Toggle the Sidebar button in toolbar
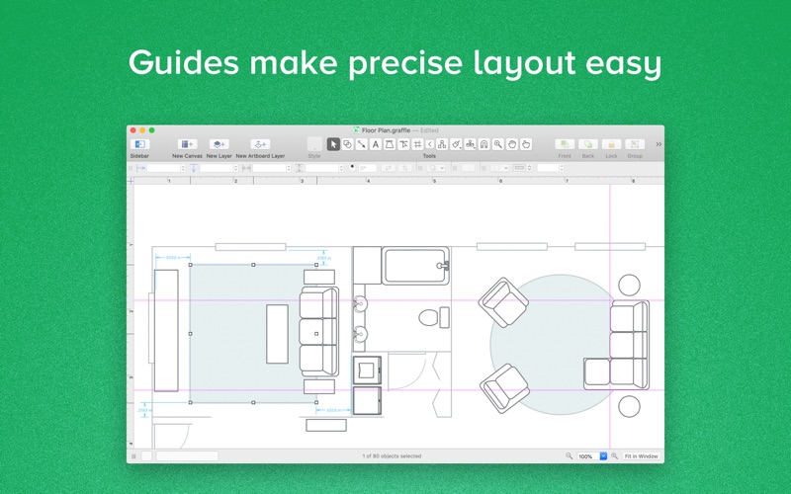 139,144
